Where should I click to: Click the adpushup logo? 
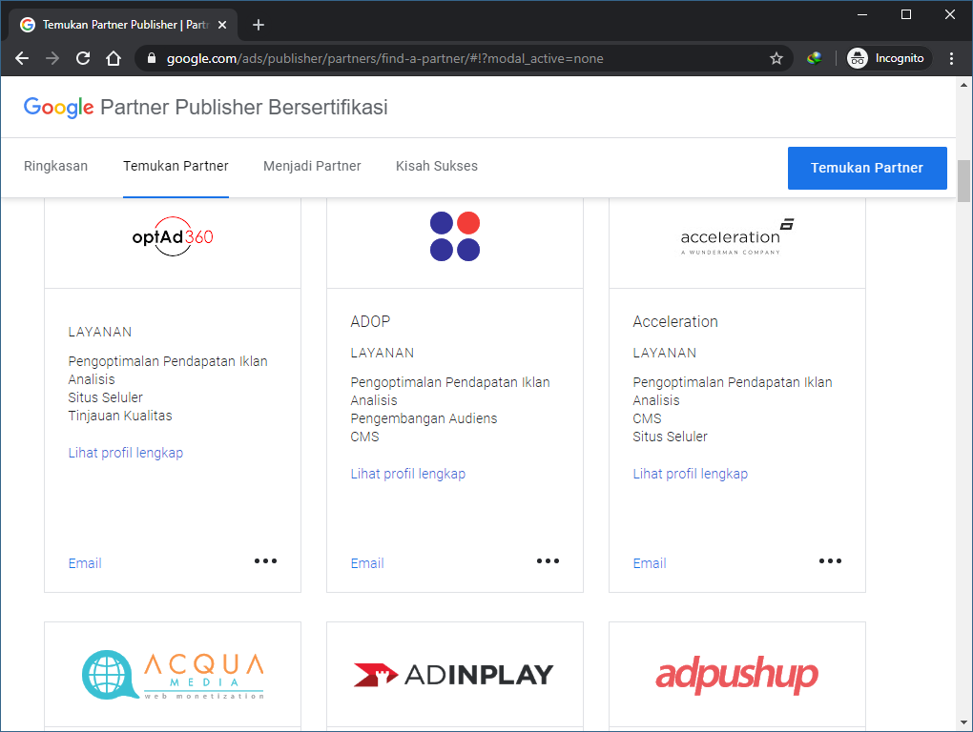pyautogui.click(x=737, y=675)
